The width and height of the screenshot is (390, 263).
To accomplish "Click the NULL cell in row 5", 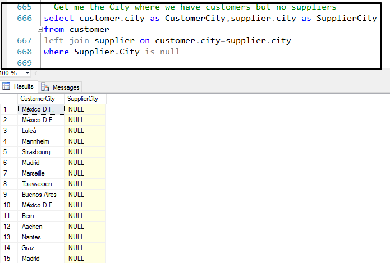I will click(x=85, y=152).
